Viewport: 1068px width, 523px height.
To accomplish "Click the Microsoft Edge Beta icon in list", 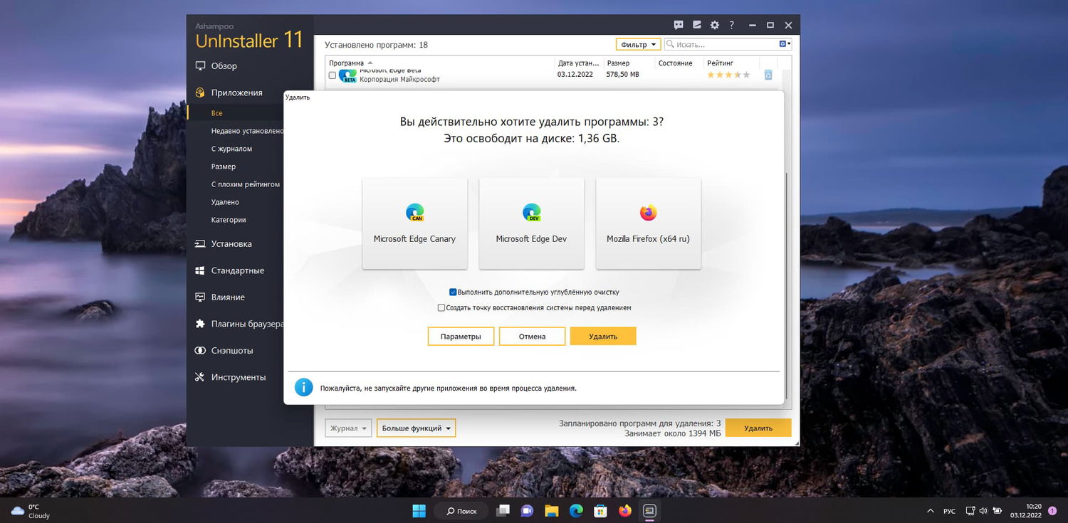I will point(348,76).
